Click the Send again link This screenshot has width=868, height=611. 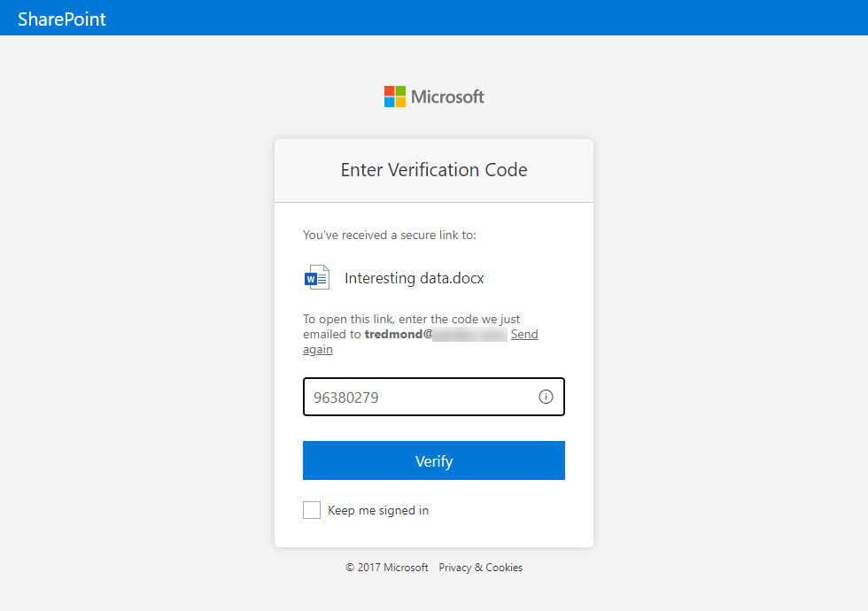click(x=524, y=335)
